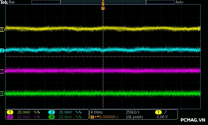
Task: Click the Run acquisition status label
Action: (12, 2)
